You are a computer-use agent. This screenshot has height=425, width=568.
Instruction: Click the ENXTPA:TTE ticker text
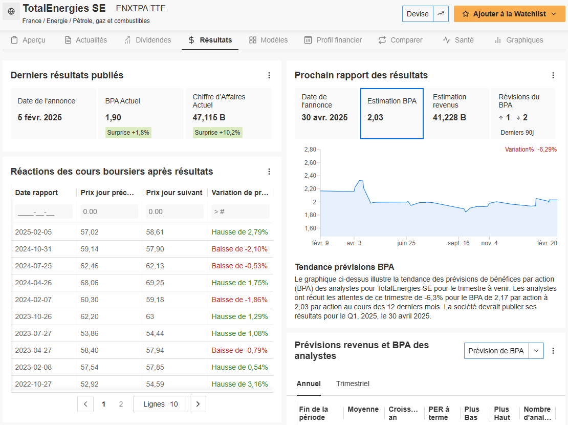[x=141, y=8]
